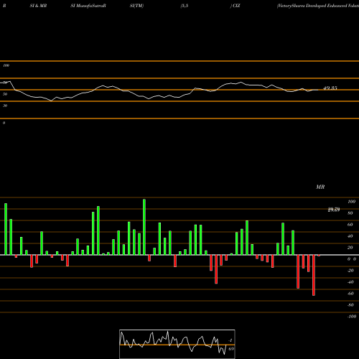
Task: Click the 'SI & MR' header label
Action: pyautogui.click(x=38, y=6)
